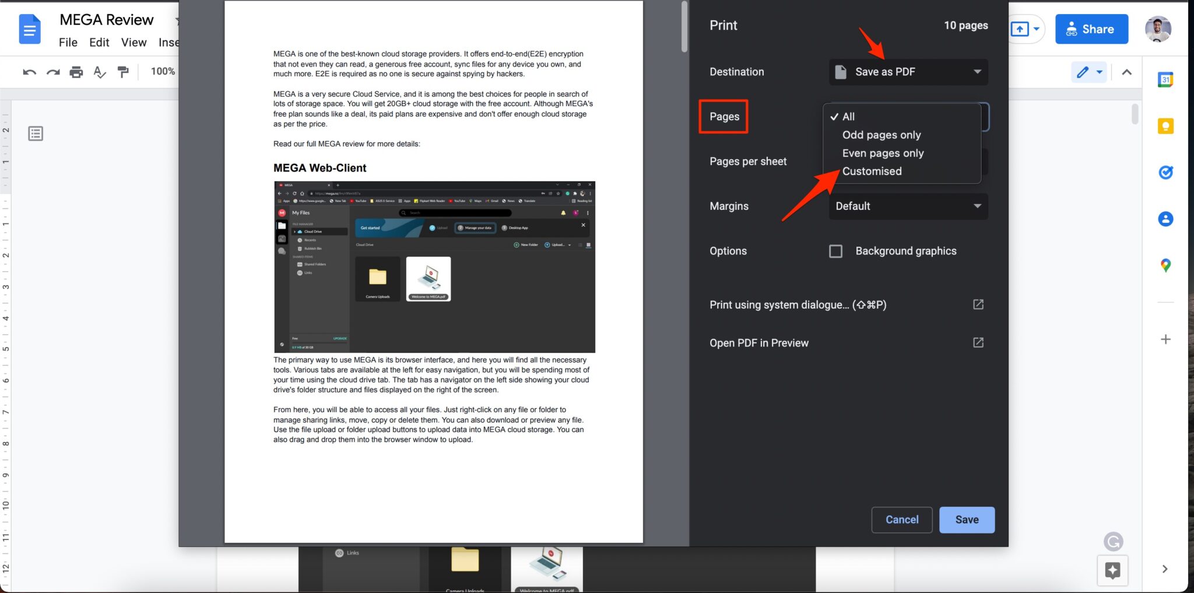The image size is (1194, 593).
Task: Click the document vertical scrollbar
Action: (1135, 114)
